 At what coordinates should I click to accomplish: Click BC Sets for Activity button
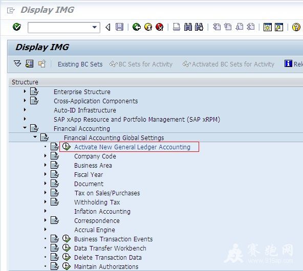[141, 64]
